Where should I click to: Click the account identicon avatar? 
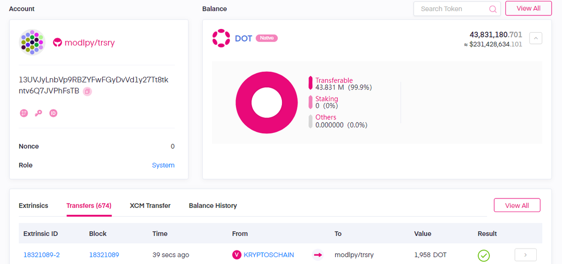coord(32,42)
